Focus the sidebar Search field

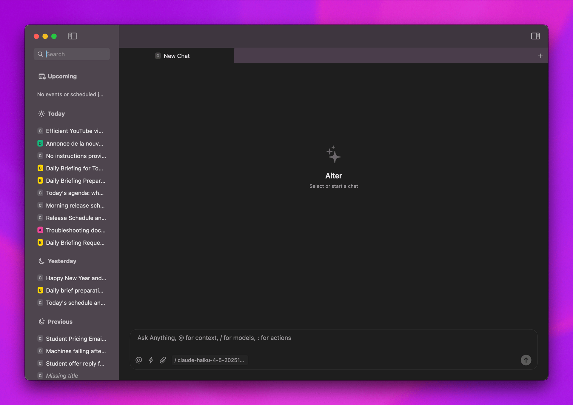(x=76, y=54)
